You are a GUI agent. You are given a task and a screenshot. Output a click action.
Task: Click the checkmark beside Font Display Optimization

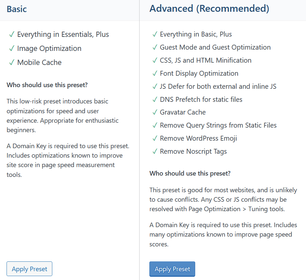[x=155, y=74]
